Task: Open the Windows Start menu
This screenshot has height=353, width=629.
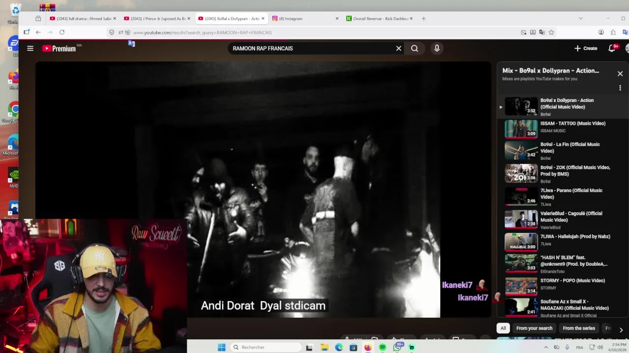Action: tap(222, 347)
